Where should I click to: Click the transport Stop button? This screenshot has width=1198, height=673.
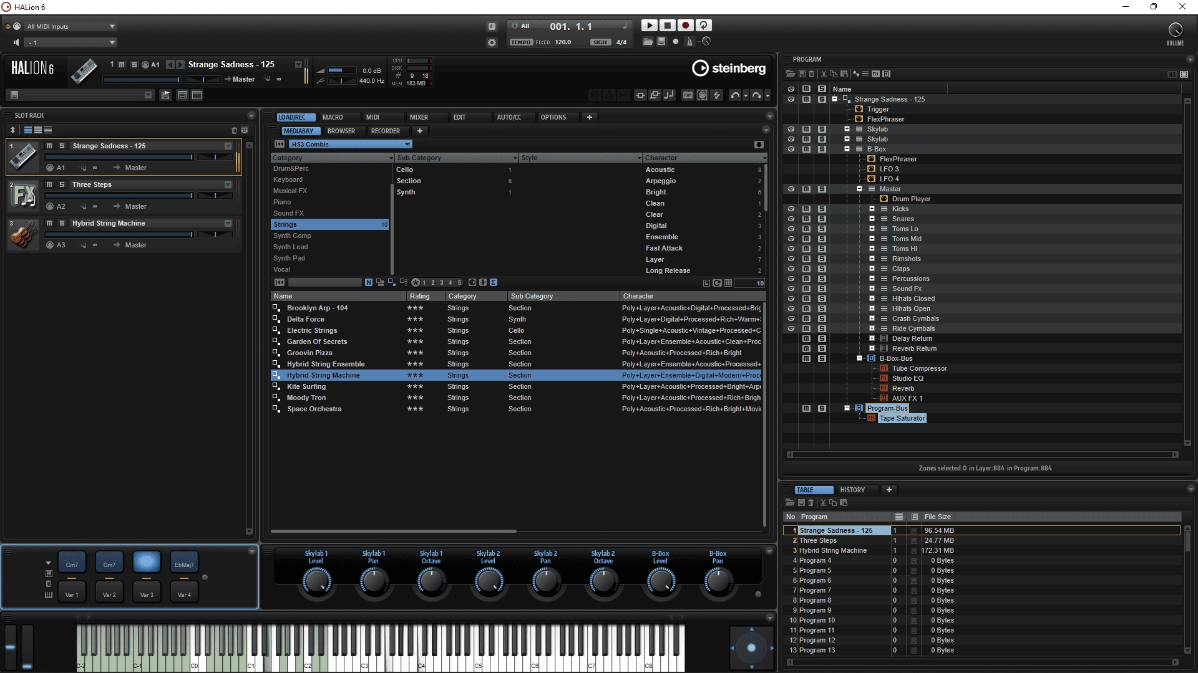(x=667, y=26)
